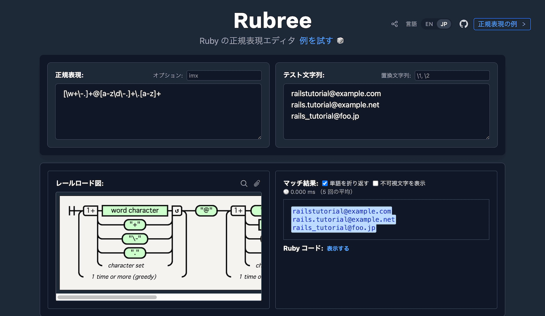
Task: Select the word character node in the diagram
Action: pyautogui.click(x=135, y=211)
